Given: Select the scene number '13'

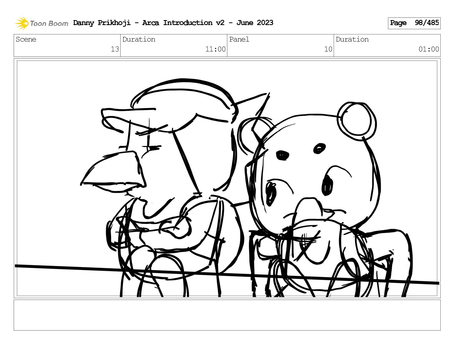Looking at the screenshot, I should pyautogui.click(x=115, y=49).
